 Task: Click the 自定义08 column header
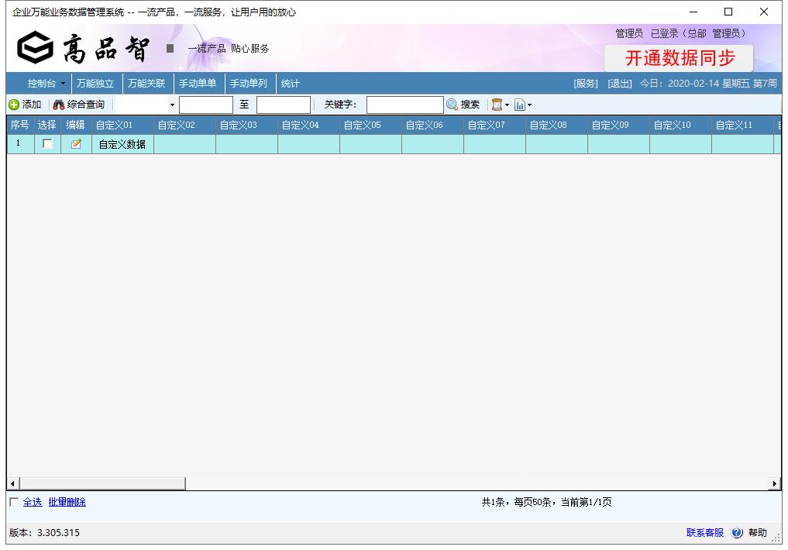556,125
